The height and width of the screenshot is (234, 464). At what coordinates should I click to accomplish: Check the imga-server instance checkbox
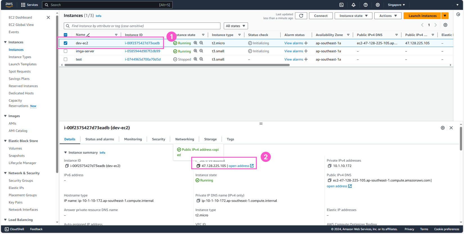point(66,51)
